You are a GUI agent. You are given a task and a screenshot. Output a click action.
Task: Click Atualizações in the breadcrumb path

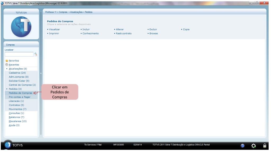tap(76, 12)
